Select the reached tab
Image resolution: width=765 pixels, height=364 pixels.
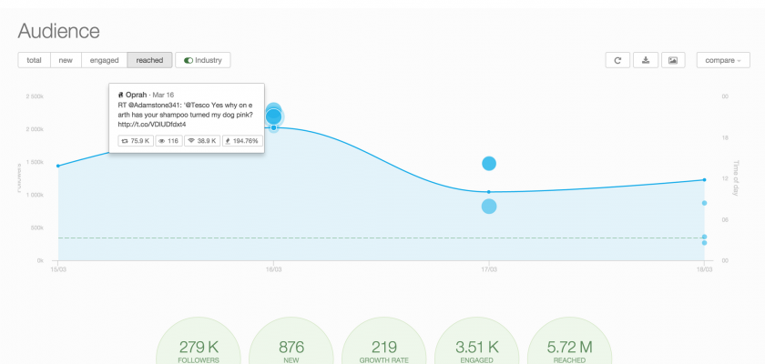pyautogui.click(x=149, y=60)
